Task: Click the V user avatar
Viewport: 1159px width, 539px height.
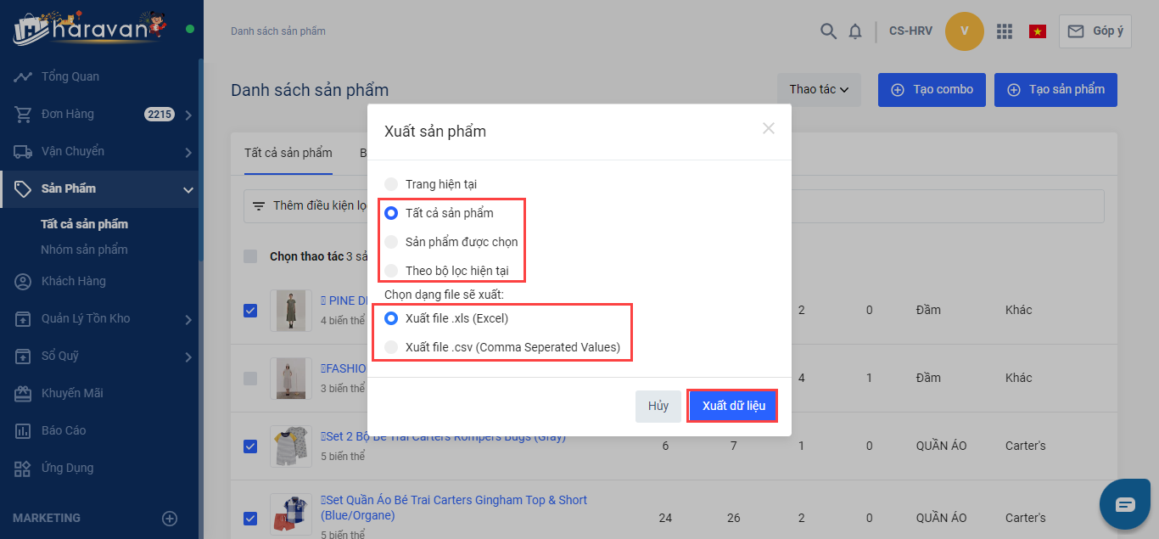Action: 964,31
